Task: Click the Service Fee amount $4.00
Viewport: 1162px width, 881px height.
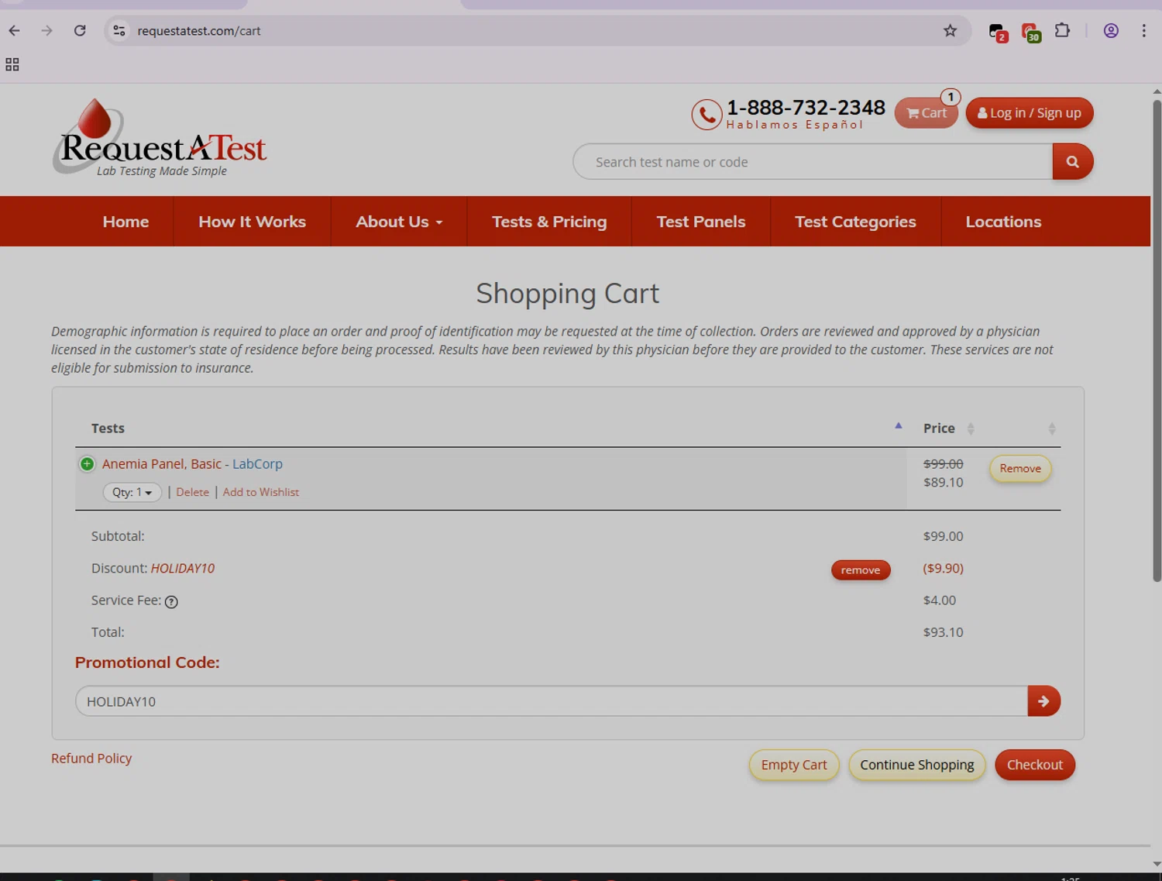Action: [940, 601]
